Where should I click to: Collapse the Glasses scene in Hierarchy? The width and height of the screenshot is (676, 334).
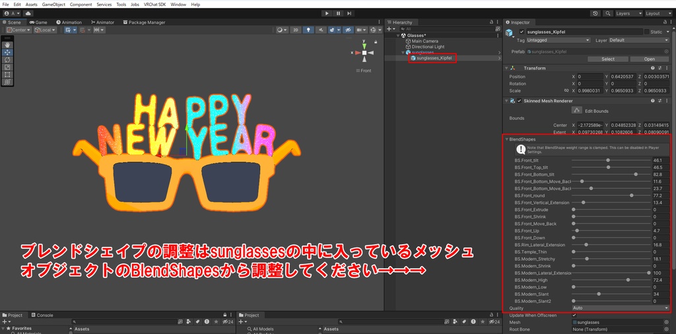(x=398, y=36)
